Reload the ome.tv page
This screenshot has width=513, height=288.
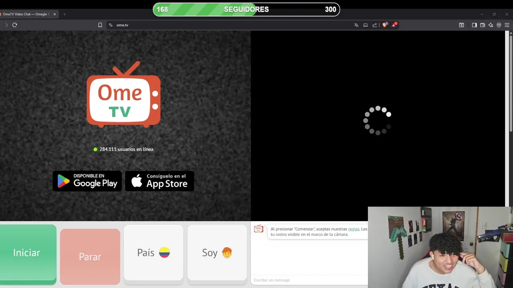(15, 25)
